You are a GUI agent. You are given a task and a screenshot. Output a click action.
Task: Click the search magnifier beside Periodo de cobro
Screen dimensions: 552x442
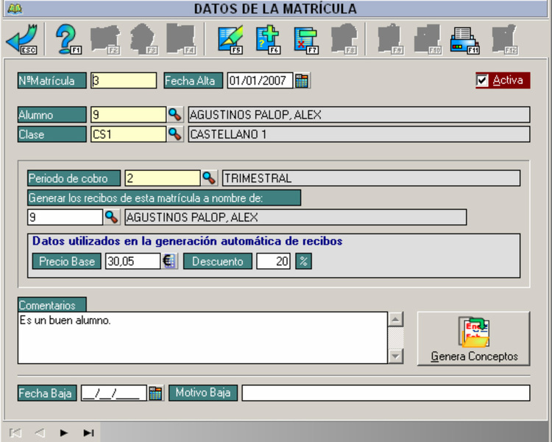tap(209, 178)
